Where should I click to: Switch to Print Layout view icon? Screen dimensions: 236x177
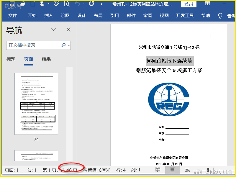click(x=173, y=170)
